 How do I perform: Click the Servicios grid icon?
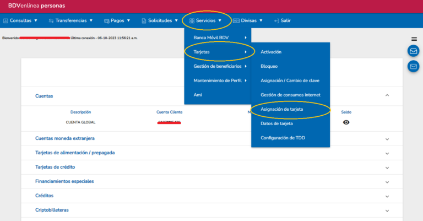(192, 21)
